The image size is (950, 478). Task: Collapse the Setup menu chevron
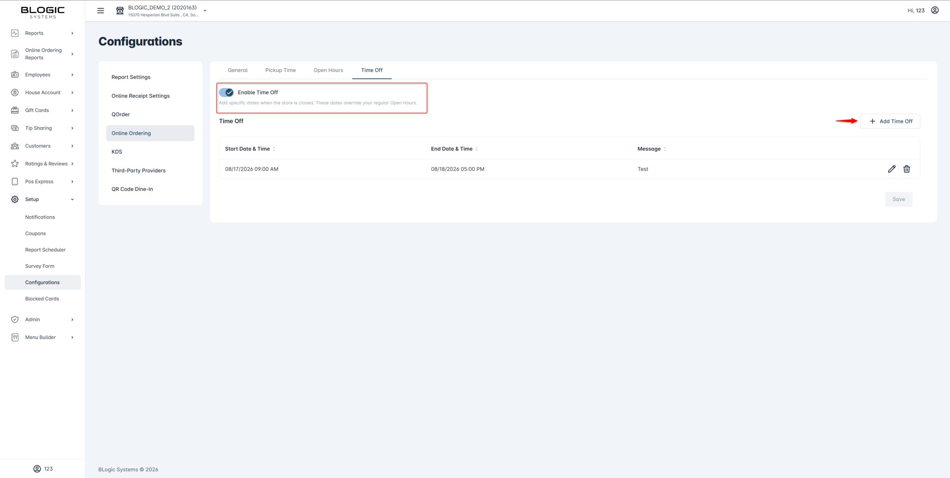pos(72,199)
